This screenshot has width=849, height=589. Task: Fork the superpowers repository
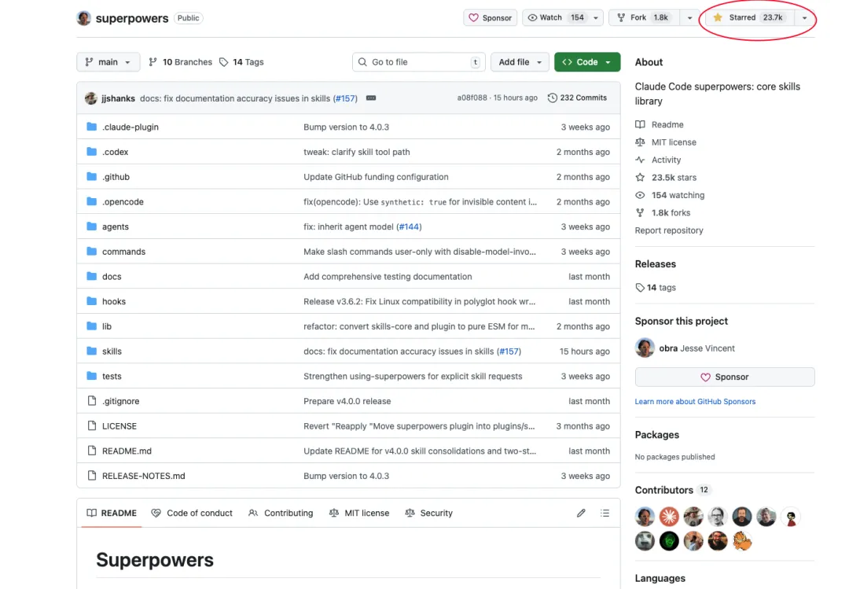coord(643,17)
